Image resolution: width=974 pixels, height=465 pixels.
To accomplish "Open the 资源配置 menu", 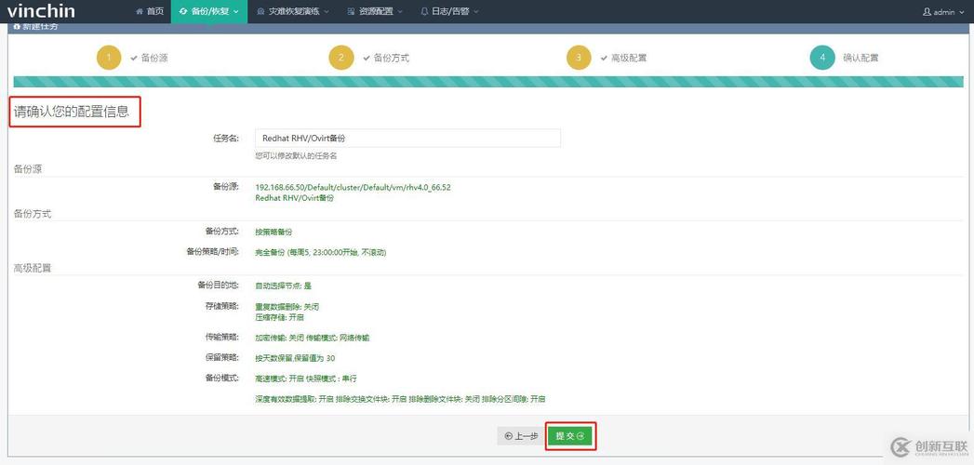I will 369,12.
